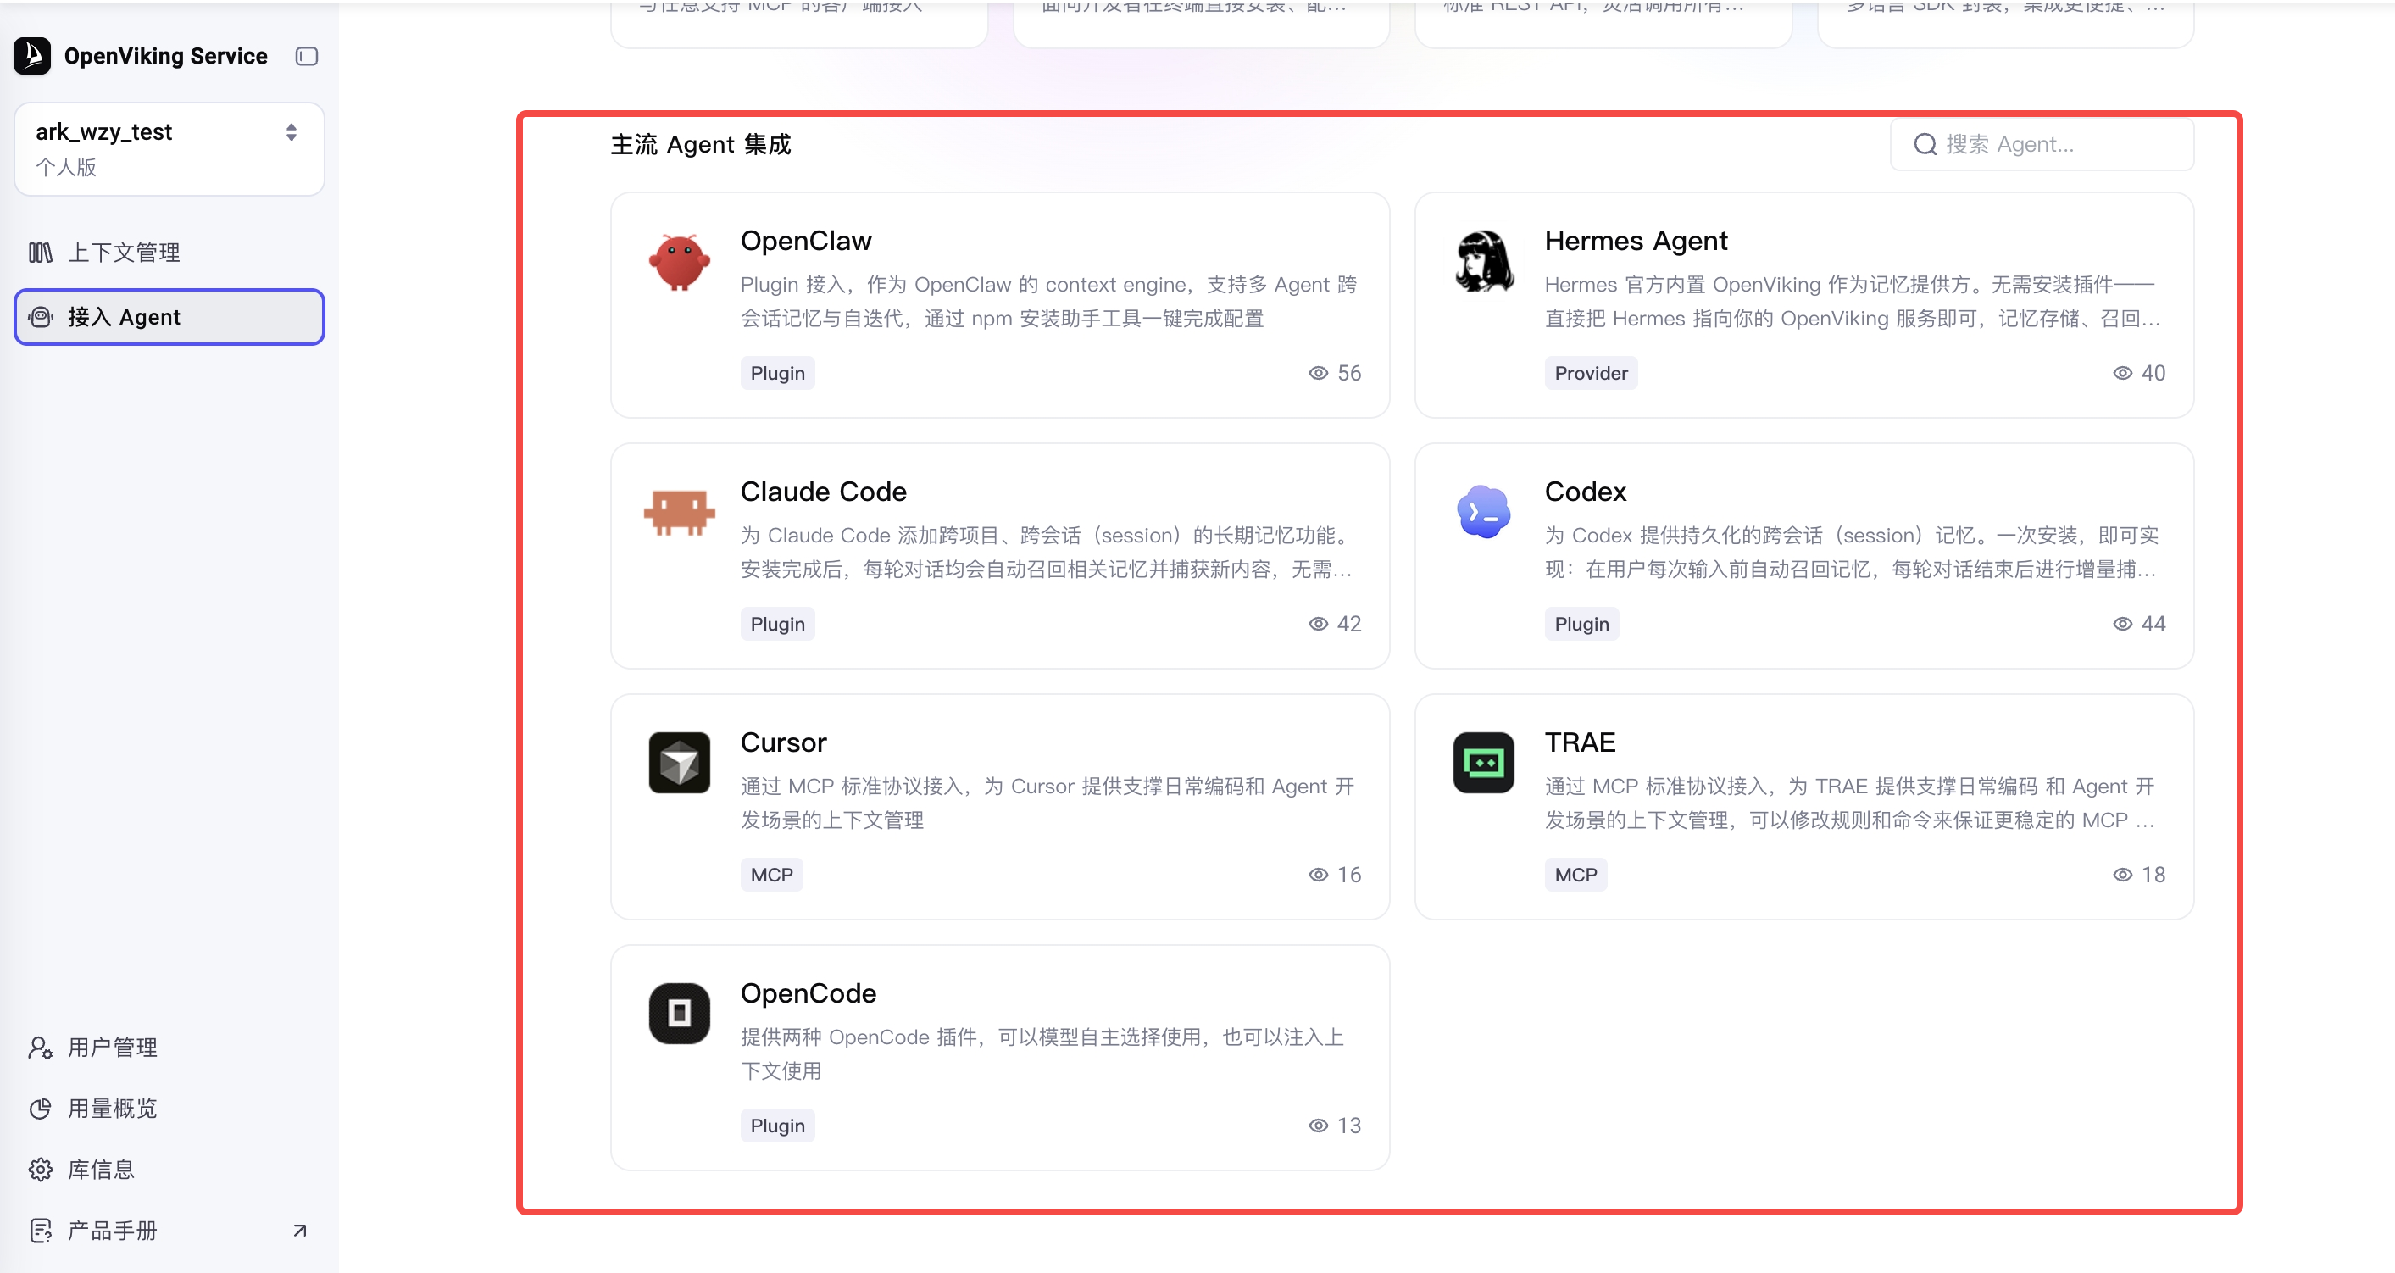The image size is (2395, 1273).
Task: Open the Hermes Agent card title
Action: [x=1636, y=241]
